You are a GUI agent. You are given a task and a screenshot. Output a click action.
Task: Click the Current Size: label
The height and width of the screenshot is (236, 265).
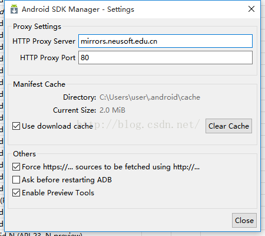pyautogui.click(x=75, y=110)
